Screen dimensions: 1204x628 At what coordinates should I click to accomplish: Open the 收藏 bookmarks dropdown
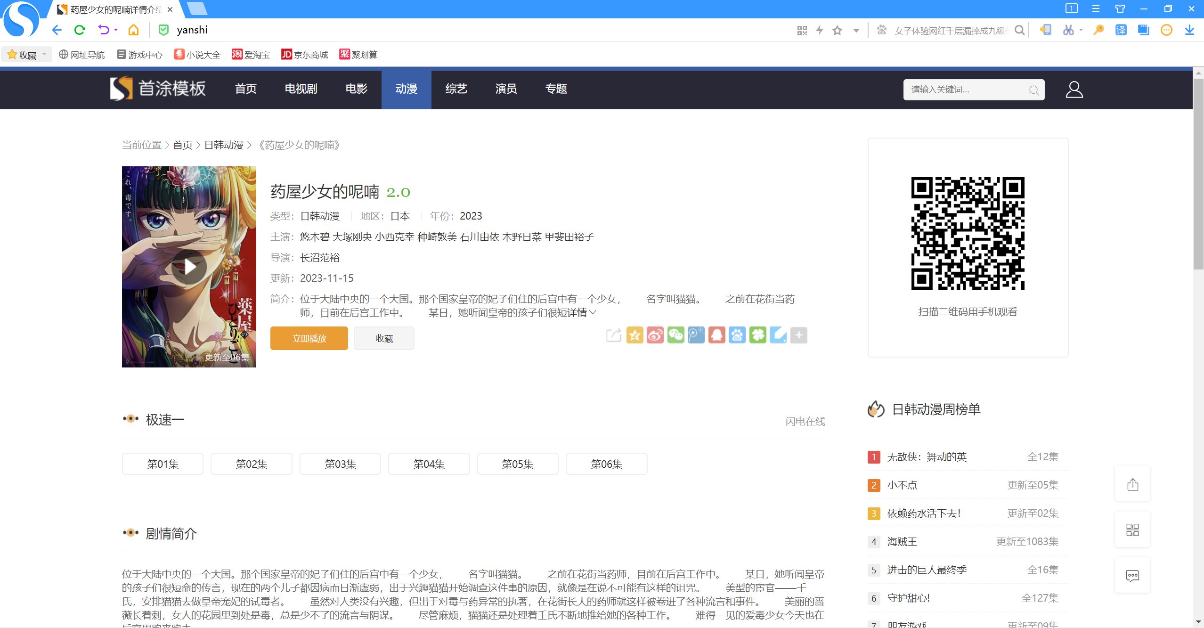click(28, 55)
